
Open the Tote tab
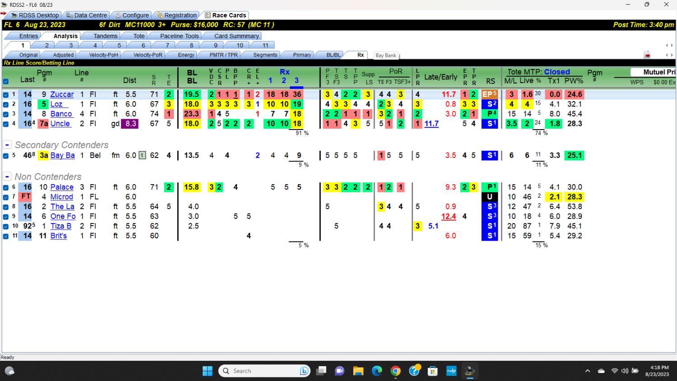139,36
